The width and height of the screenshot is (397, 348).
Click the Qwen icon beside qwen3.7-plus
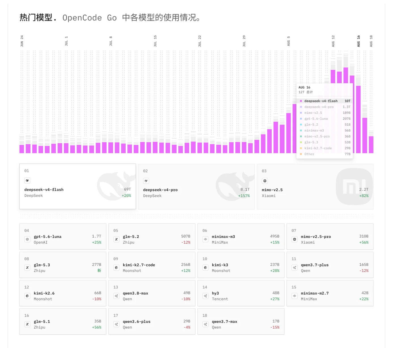point(294,268)
